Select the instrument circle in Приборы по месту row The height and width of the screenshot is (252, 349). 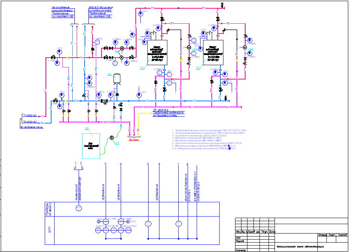(78, 208)
